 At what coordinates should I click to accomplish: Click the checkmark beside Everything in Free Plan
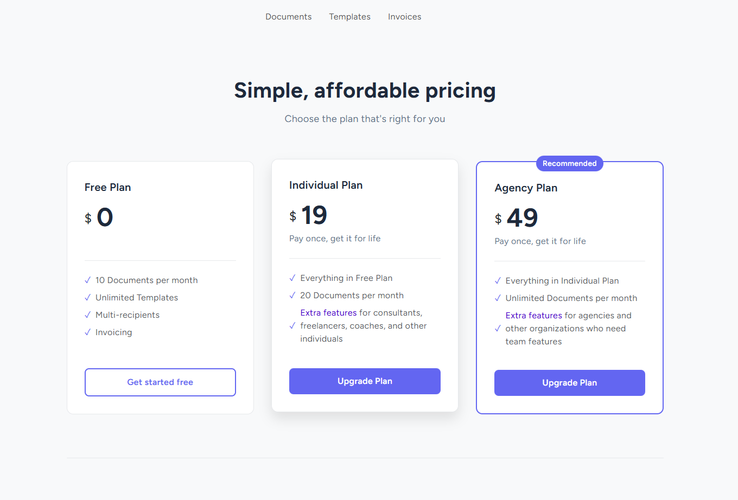point(292,278)
